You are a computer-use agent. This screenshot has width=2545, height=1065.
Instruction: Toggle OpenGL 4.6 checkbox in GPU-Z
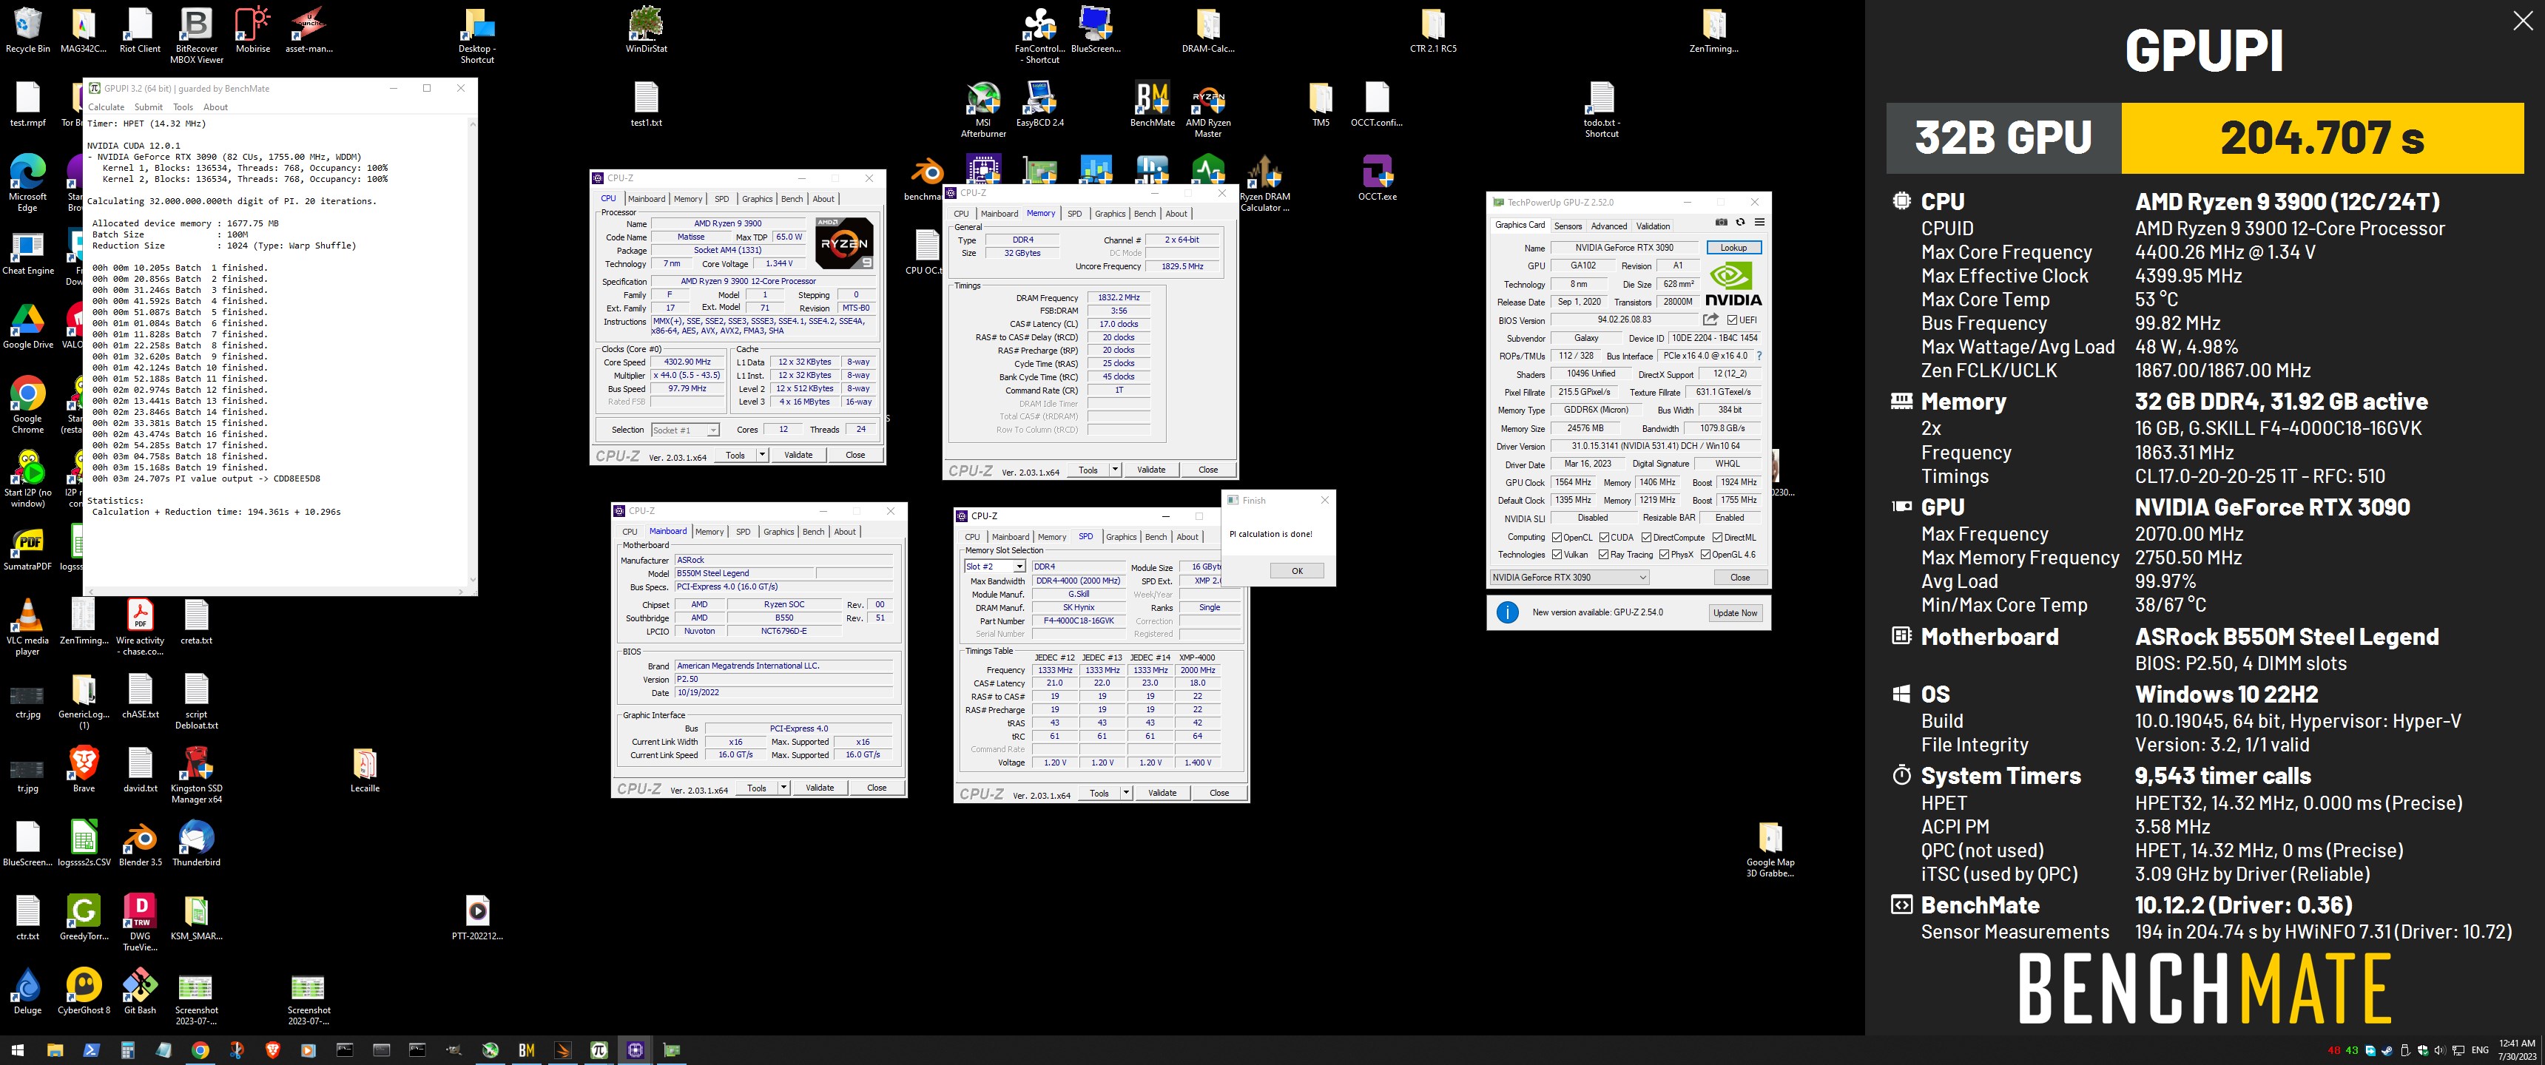(1705, 554)
